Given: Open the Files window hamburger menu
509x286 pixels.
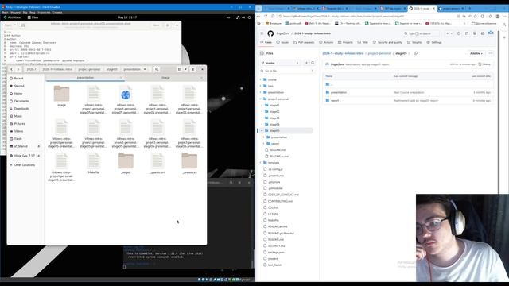Looking at the screenshot, I should [192, 69].
